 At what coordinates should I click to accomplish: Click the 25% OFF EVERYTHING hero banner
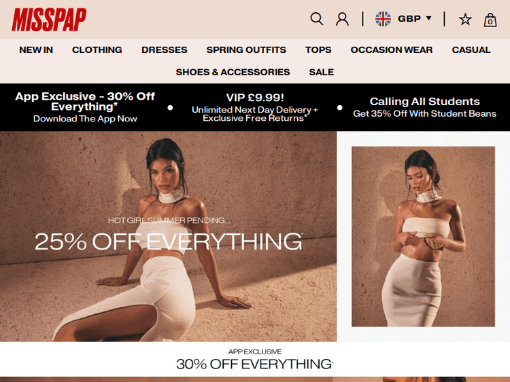(168, 236)
